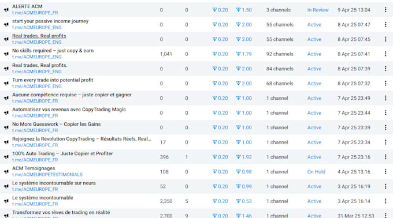
Task: Click megaphone icon next to Aucune compétence requise
Action: click(x=6, y=98)
